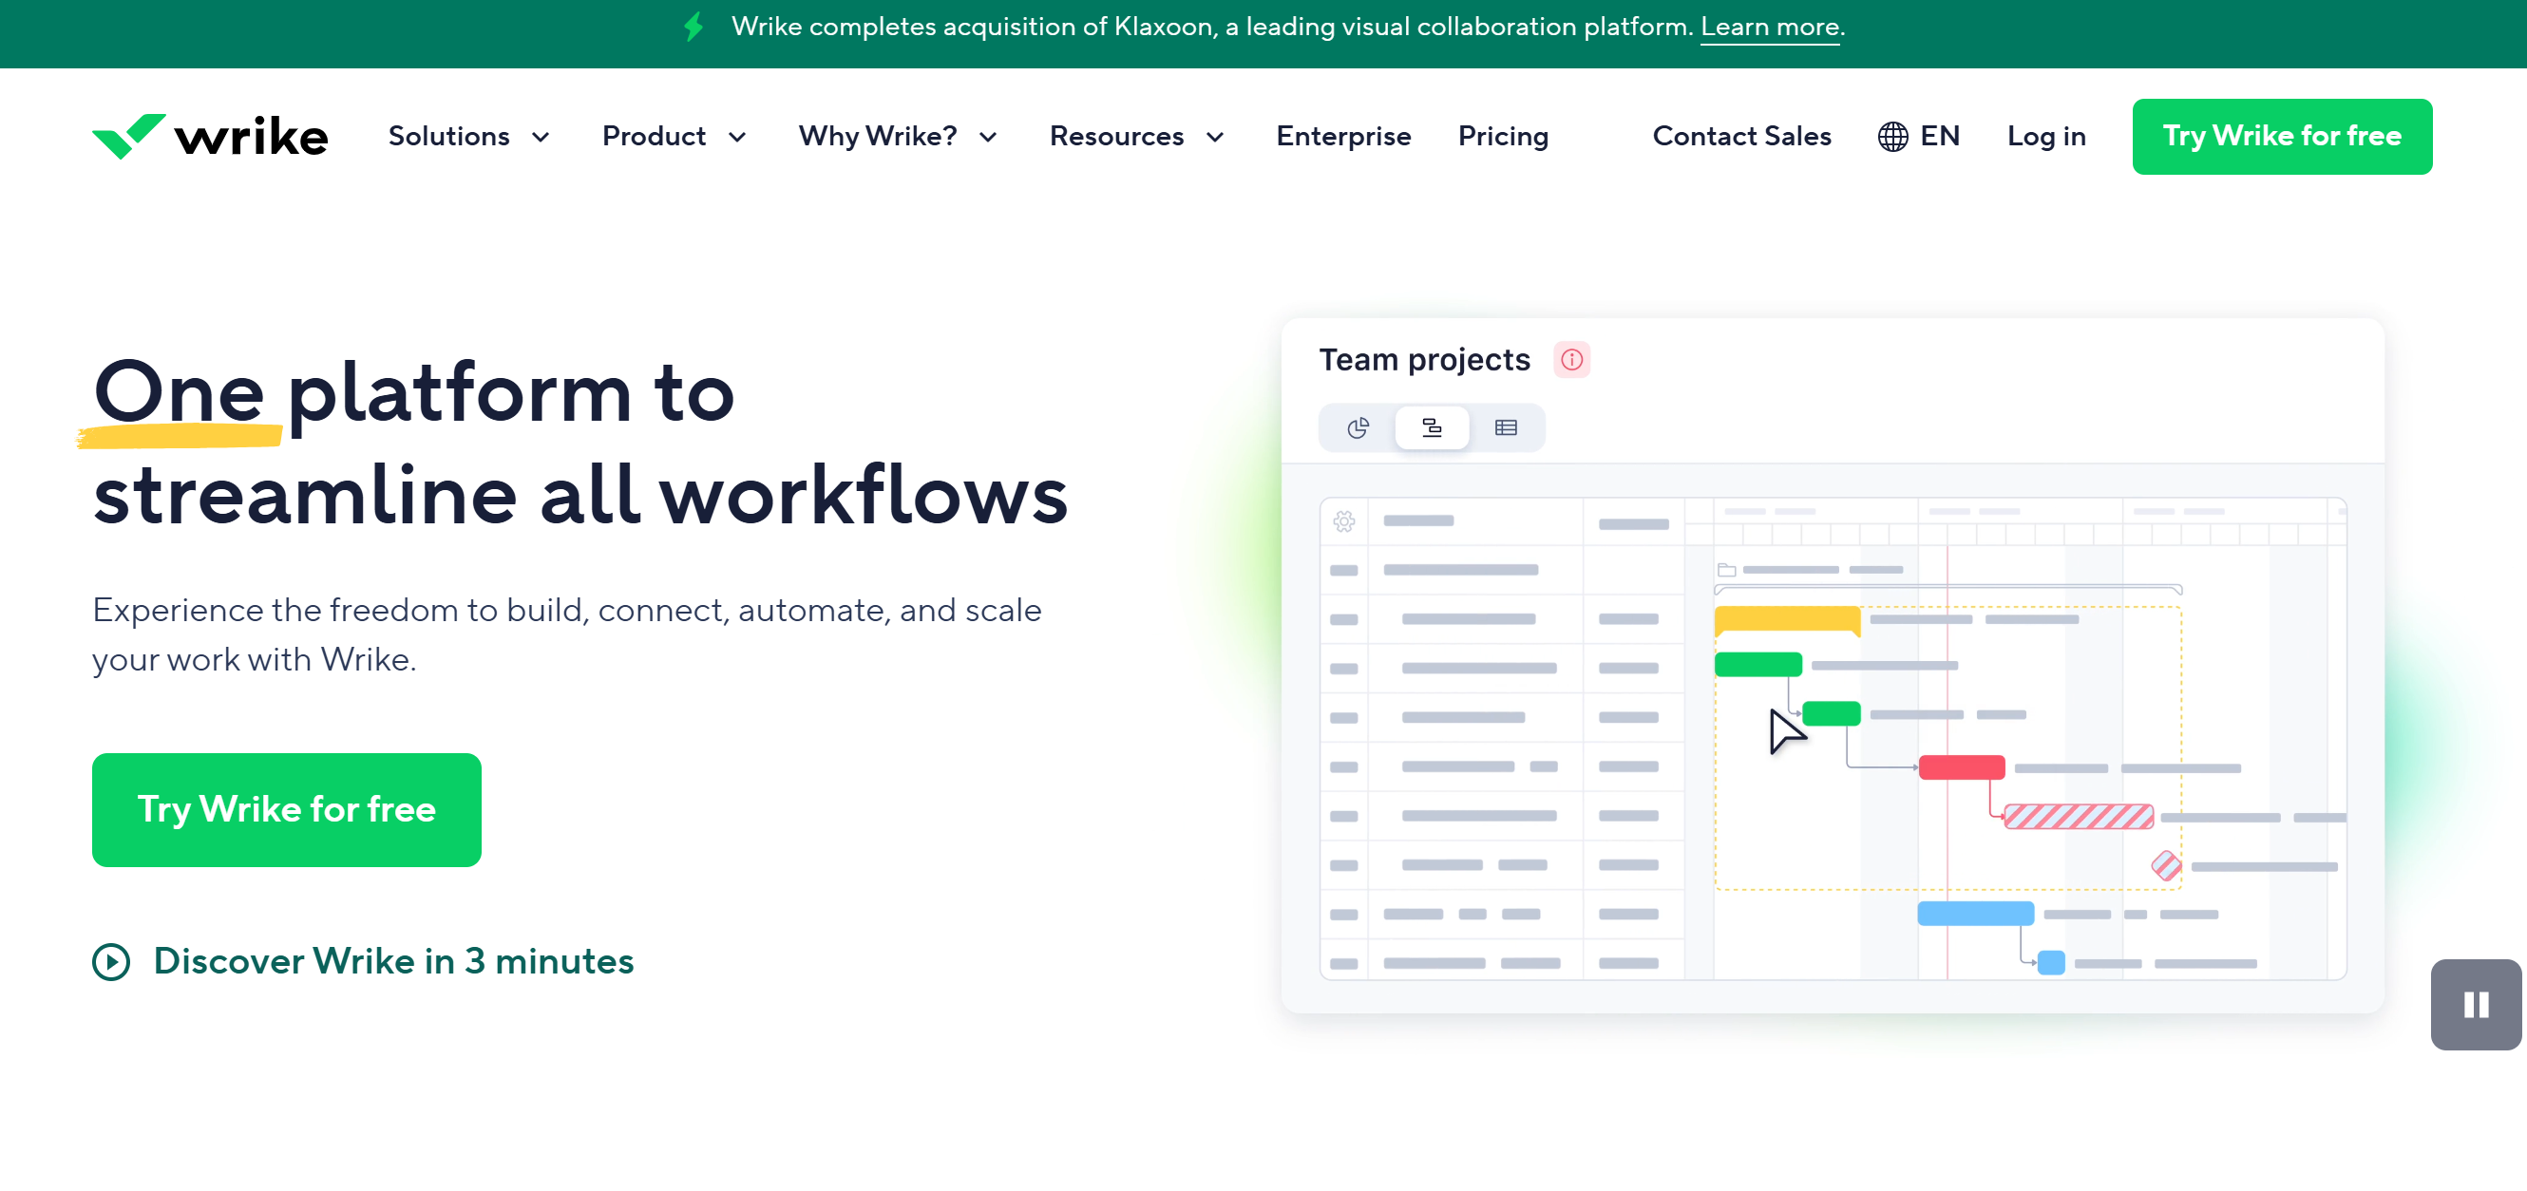The width and height of the screenshot is (2527, 1191).
Task: Click the Log in link
Action: (x=2045, y=137)
